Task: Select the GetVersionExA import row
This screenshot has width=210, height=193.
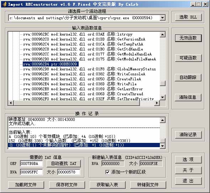Action: (x=84, y=39)
